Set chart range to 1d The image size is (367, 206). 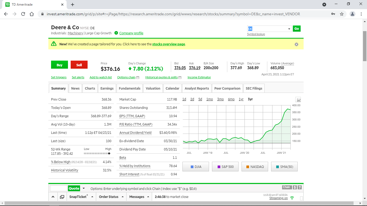184,99
